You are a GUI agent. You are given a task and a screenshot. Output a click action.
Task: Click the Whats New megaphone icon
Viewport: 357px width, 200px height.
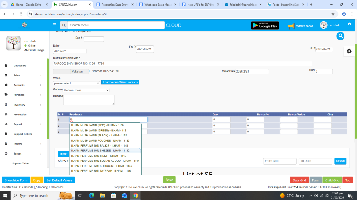tap(291, 26)
